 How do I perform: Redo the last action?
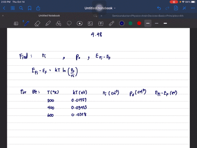[167, 8]
